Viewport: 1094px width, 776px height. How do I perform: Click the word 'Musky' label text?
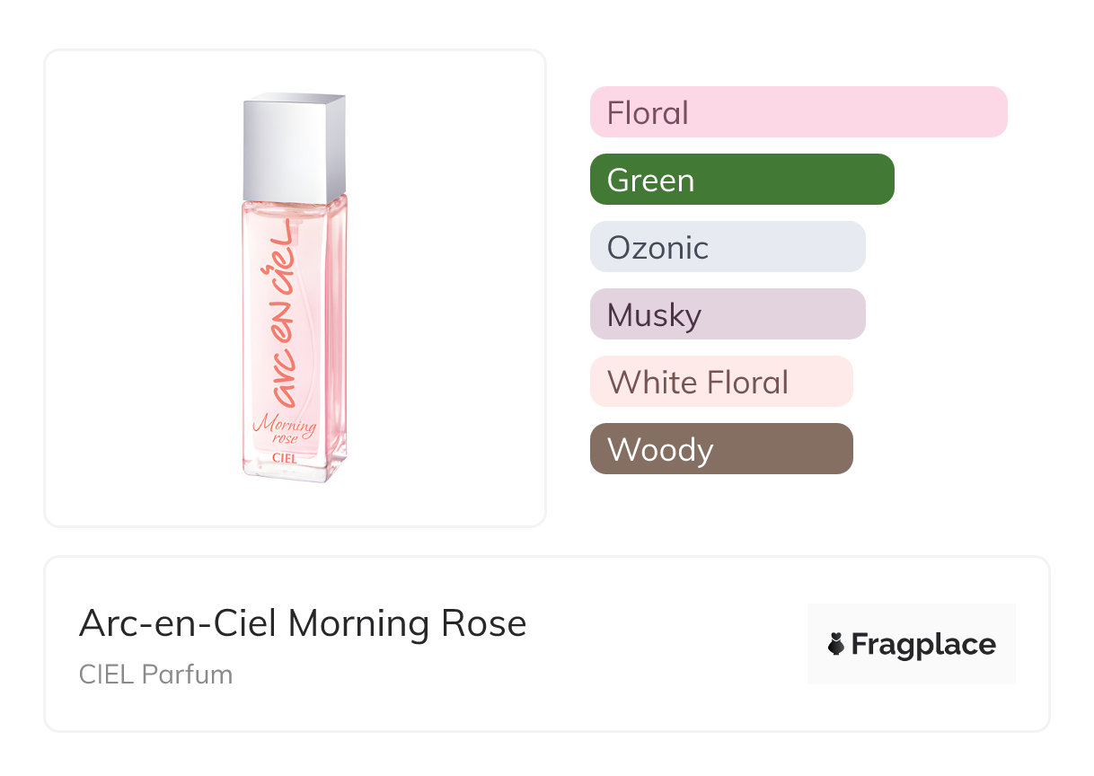click(654, 315)
